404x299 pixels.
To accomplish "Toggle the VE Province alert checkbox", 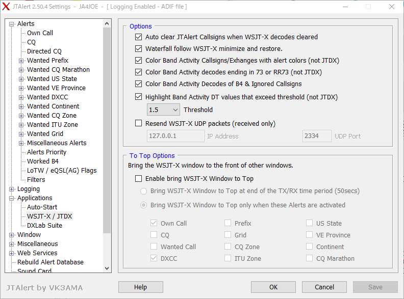I will coord(310,234).
